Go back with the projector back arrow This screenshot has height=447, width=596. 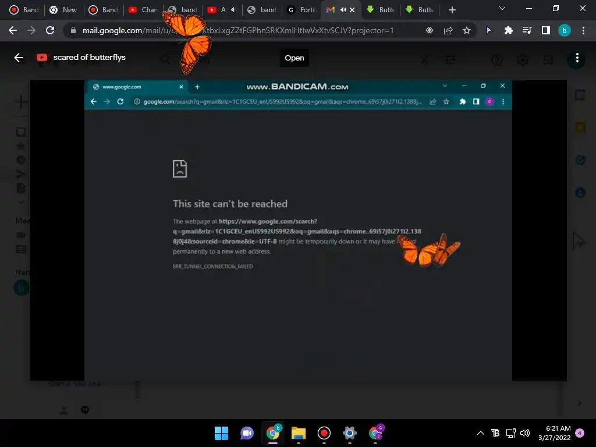click(x=19, y=58)
